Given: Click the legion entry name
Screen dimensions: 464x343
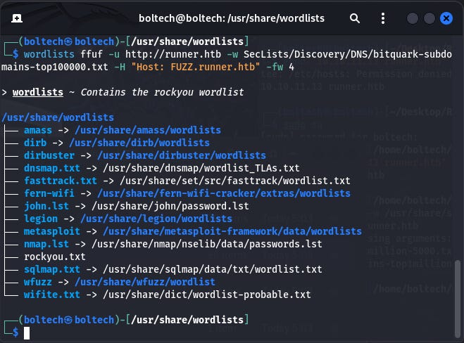Looking at the screenshot, I should (x=41, y=219).
